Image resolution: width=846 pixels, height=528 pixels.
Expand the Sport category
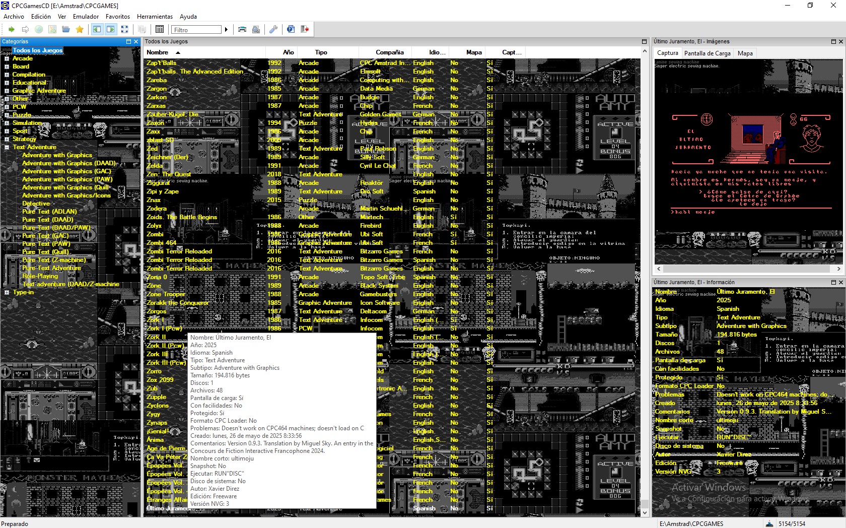point(7,131)
